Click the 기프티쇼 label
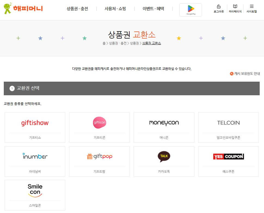Viewport: 264px width, 213px height. (35, 138)
